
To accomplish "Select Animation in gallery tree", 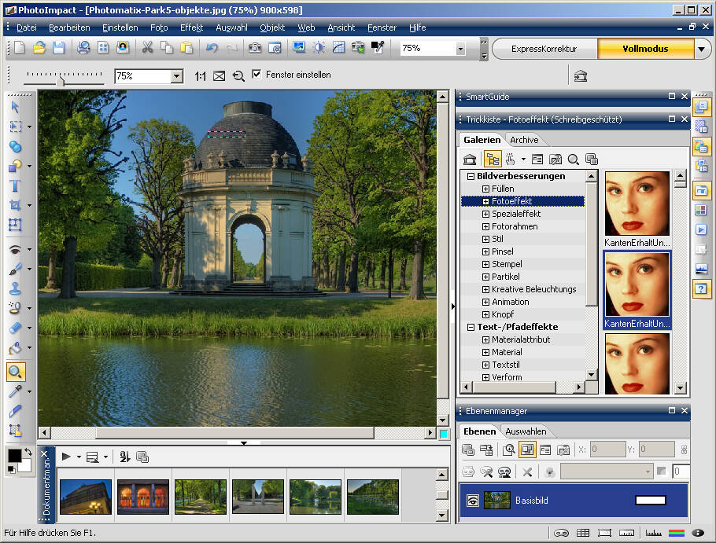I will [x=511, y=302].
